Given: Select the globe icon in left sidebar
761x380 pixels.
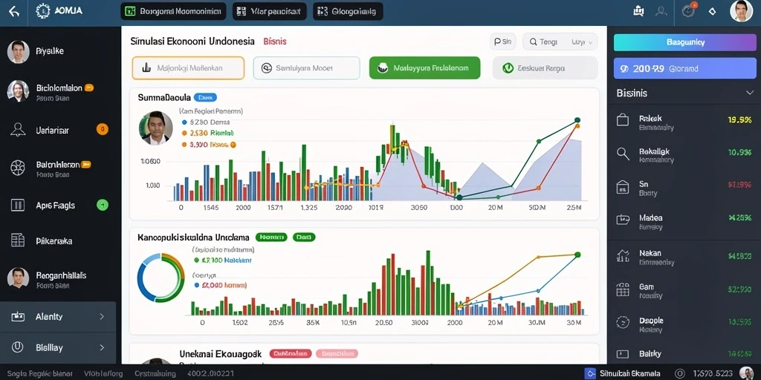Looking at the screenshot, I should [x=18, y=168].
